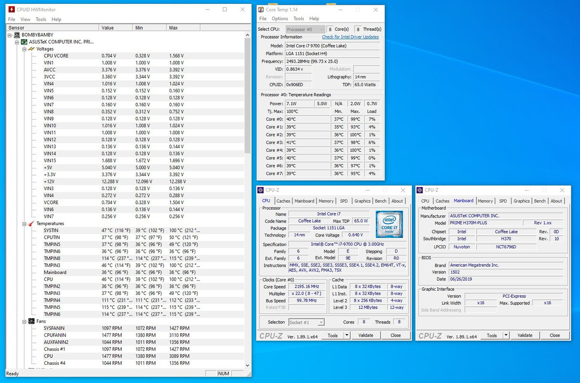580x383 pixels.
Task: Click the NUM indicator in HWMonitor status bar
Action: (224, 373)
